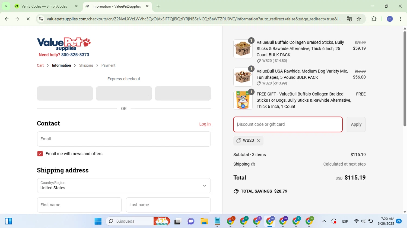The height and width of the screenshot is (228, 407).
Task: Show shipping help tooltip icon
Action: pos(253,164)
